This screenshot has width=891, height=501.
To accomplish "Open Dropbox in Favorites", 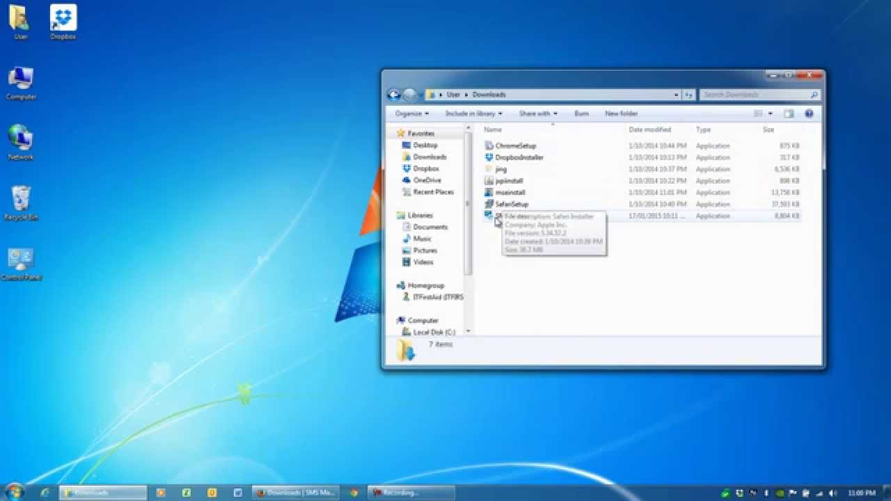I will 426,168.
